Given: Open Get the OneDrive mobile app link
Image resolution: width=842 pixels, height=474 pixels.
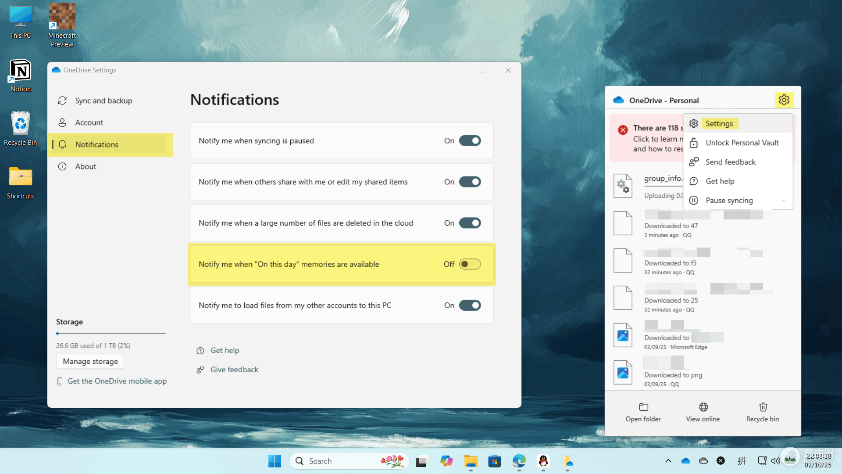Looking at the screenshot, I should tap(117, 381).
